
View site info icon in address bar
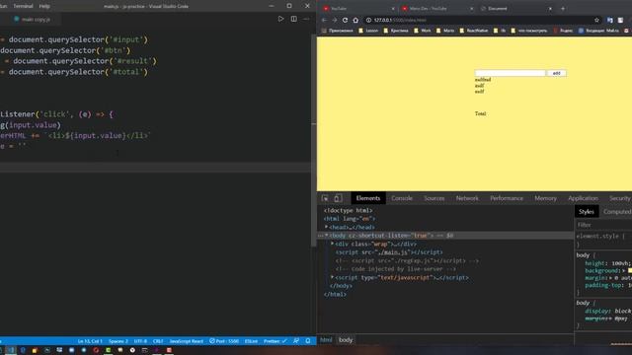pos(368,20)
